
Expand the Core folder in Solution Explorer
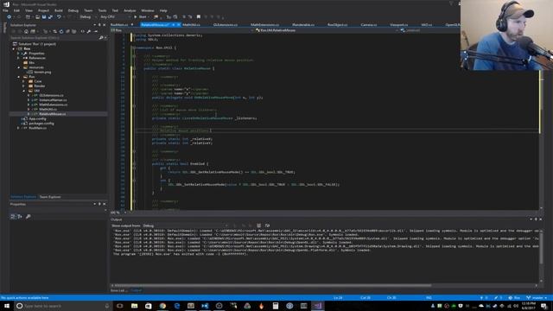coord(23,81)
